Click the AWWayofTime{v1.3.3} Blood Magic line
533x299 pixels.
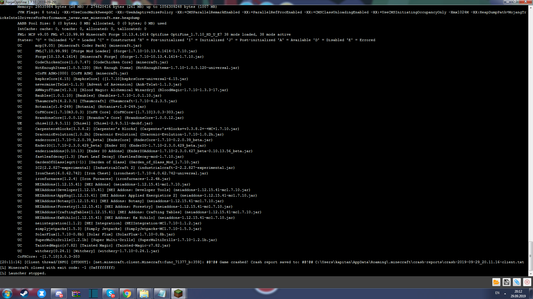[123, 90]
